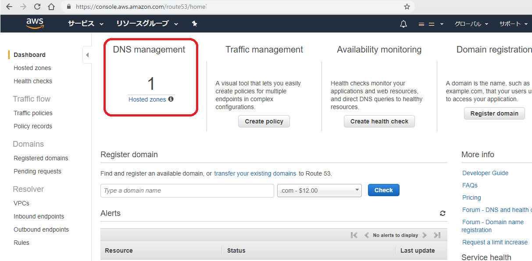This screenshot has height=261, width=532.
Task: Click the Hosted zones info icon
Action: pyautogui.click(x=171, y=99)
